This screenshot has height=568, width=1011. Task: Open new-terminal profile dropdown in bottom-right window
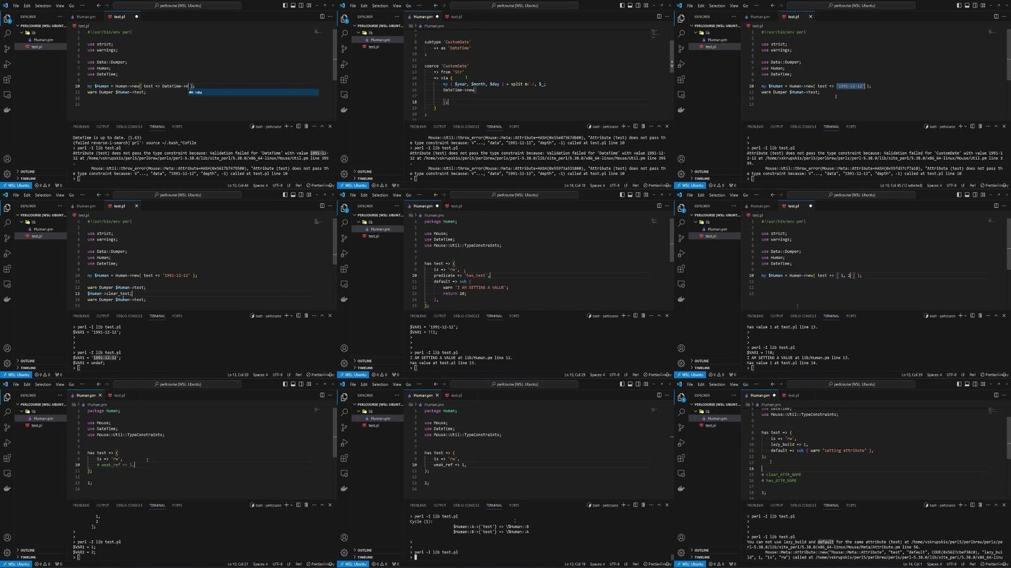tap(966, 505)
